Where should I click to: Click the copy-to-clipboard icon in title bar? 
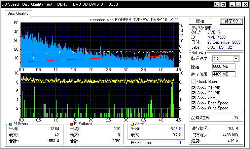(217, 4)
